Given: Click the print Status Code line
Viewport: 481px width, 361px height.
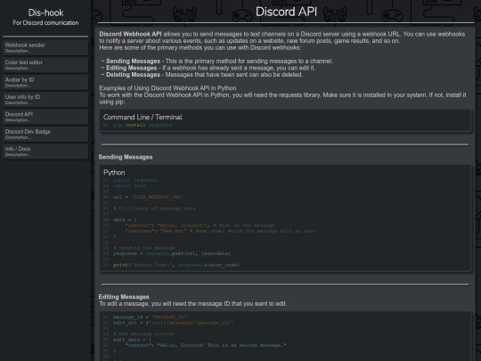Looking at the screenshot, I should [x=176, y=265].
